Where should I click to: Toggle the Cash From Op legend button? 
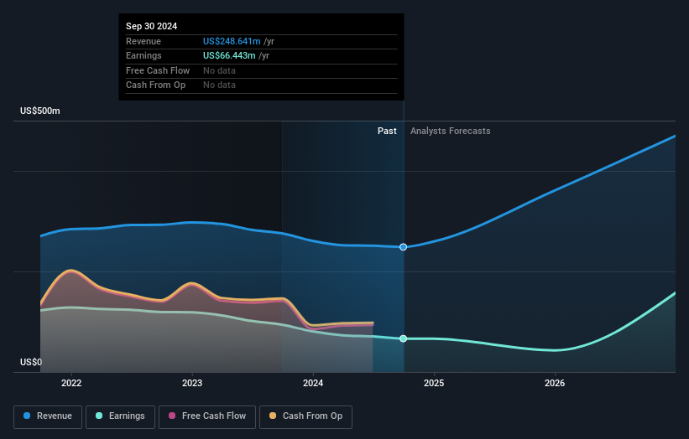[x=305, y=416]
